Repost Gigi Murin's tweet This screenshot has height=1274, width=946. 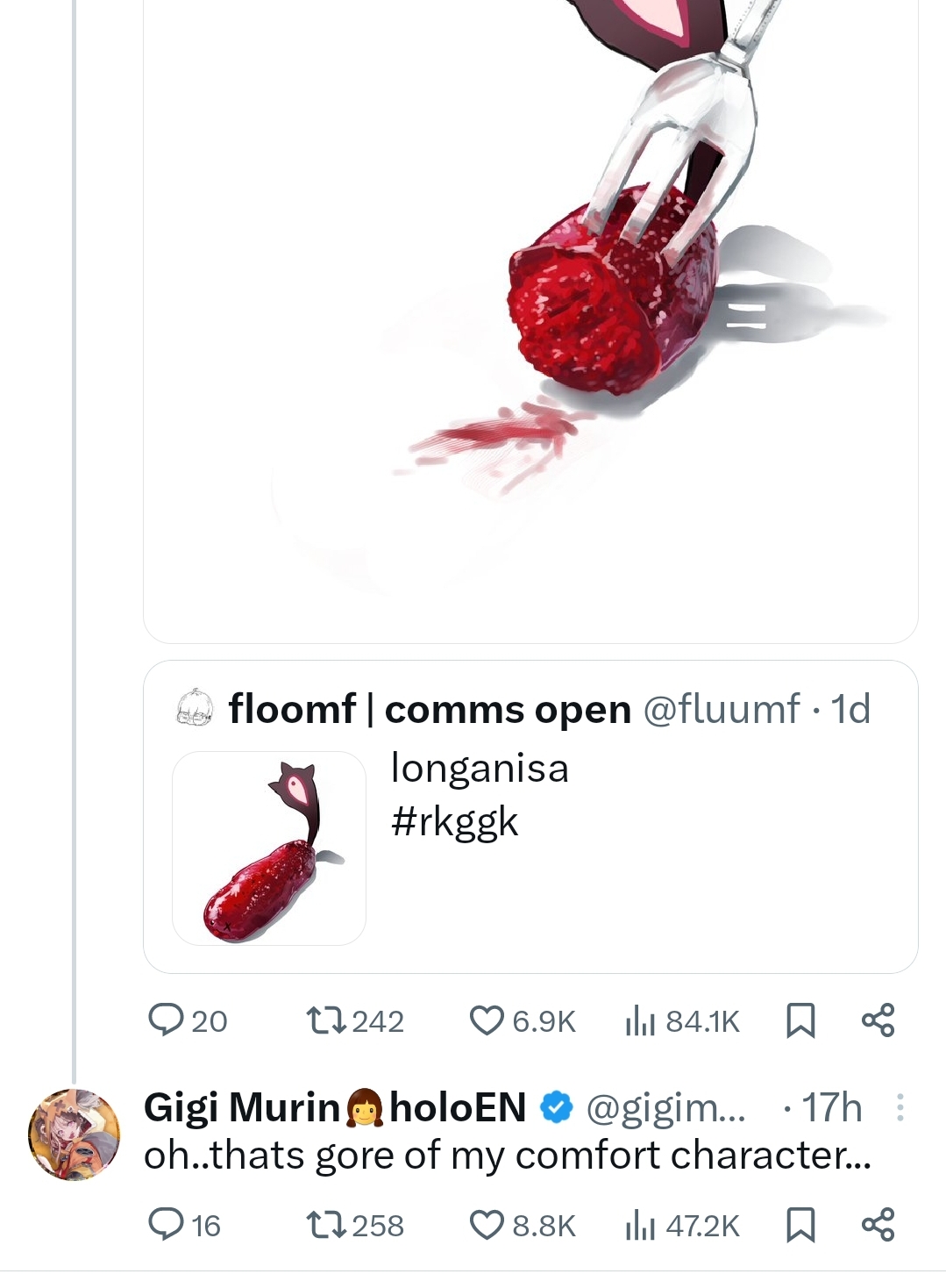coord(326,1224)
